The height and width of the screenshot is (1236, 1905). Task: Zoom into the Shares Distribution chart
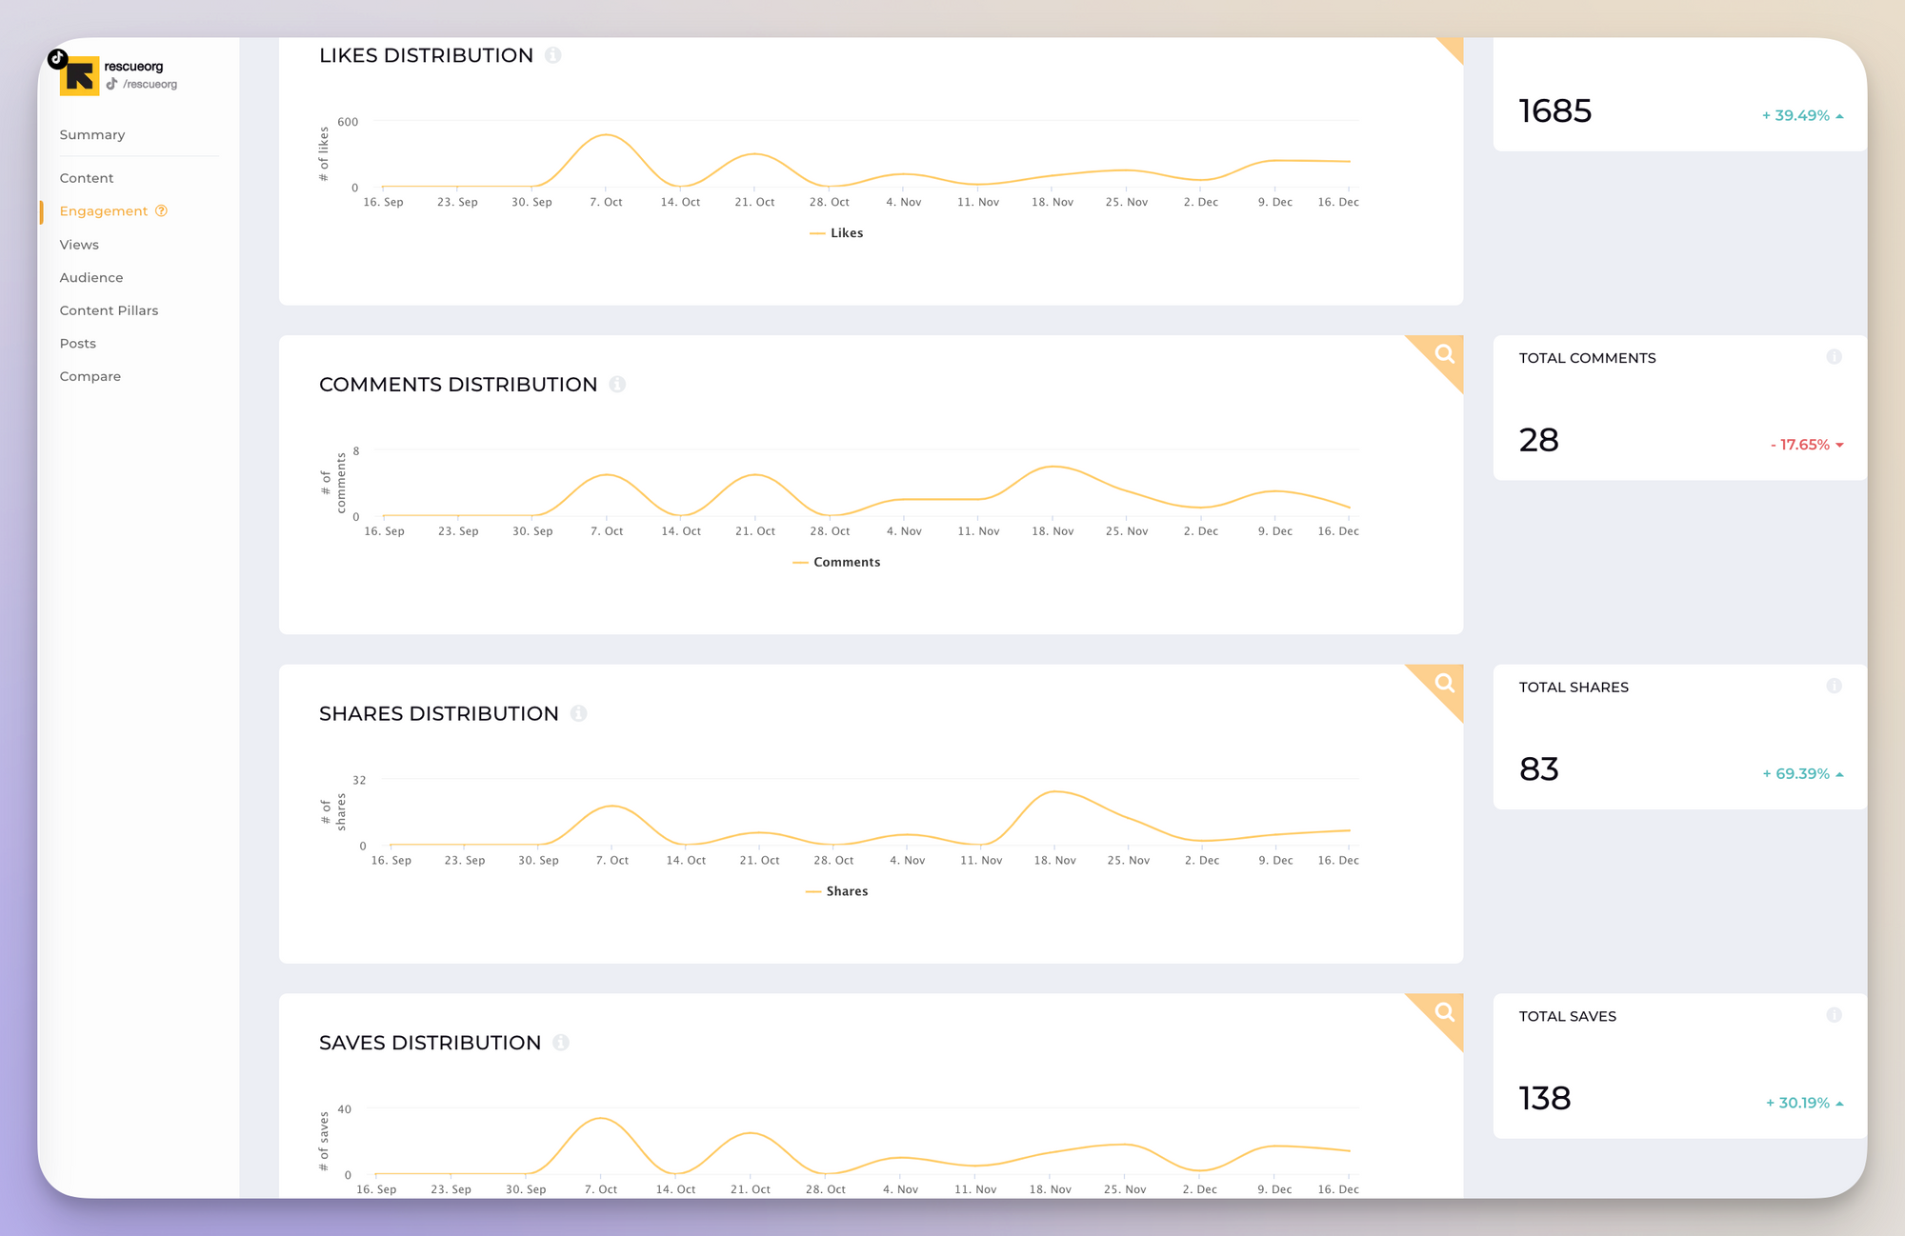[1444, 684]
